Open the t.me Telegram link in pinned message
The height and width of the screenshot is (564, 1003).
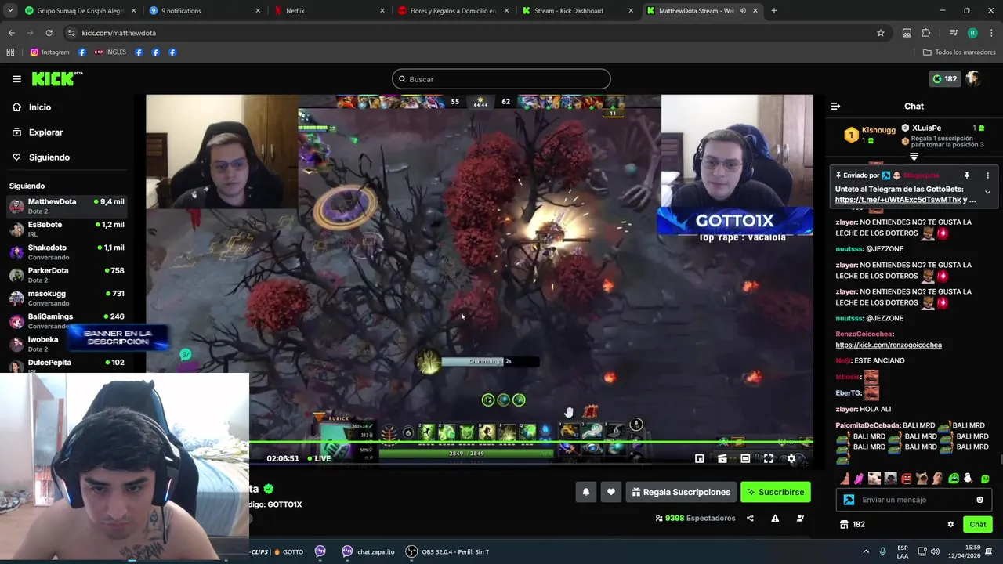(898, 200)
